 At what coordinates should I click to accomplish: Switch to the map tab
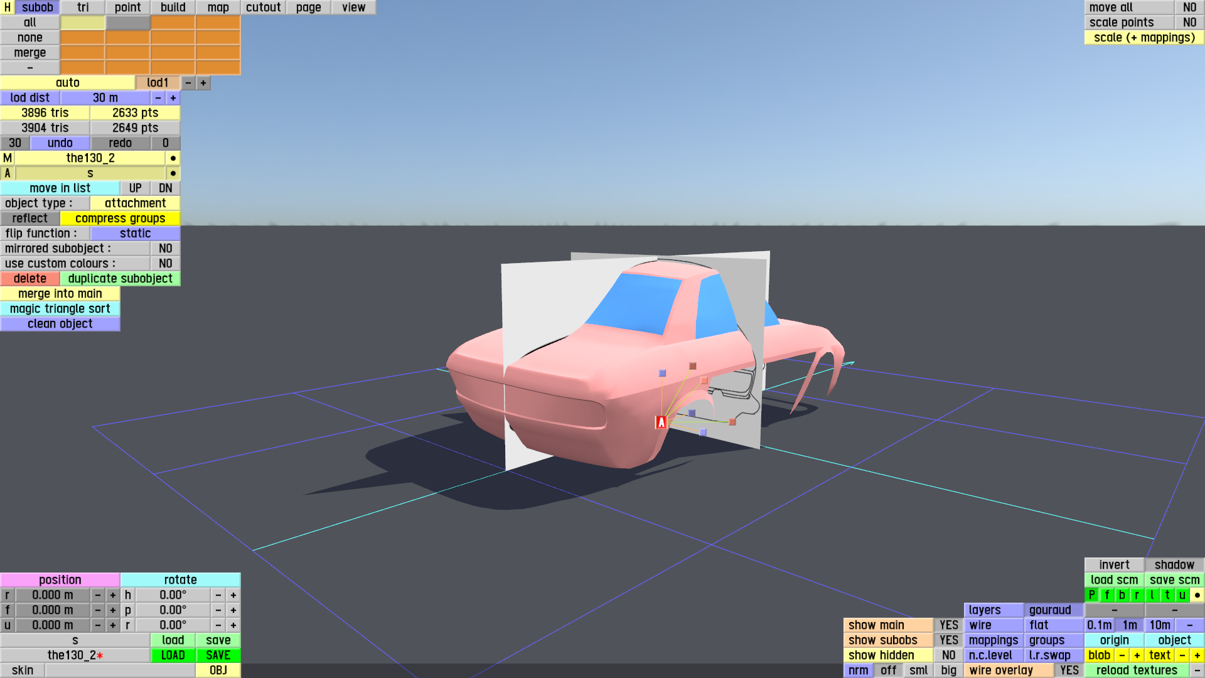(218, 8)
